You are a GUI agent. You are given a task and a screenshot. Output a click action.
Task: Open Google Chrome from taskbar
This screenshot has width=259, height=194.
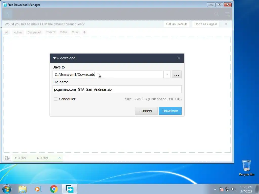pyautogui.click(x=54, y=189)
